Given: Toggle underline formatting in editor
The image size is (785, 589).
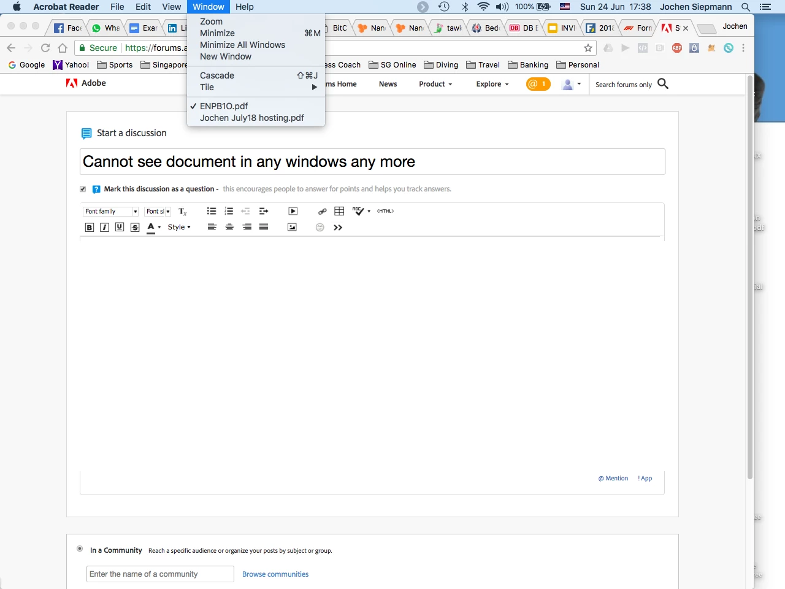Looking at the screenshot, I should tap(120, 227).
